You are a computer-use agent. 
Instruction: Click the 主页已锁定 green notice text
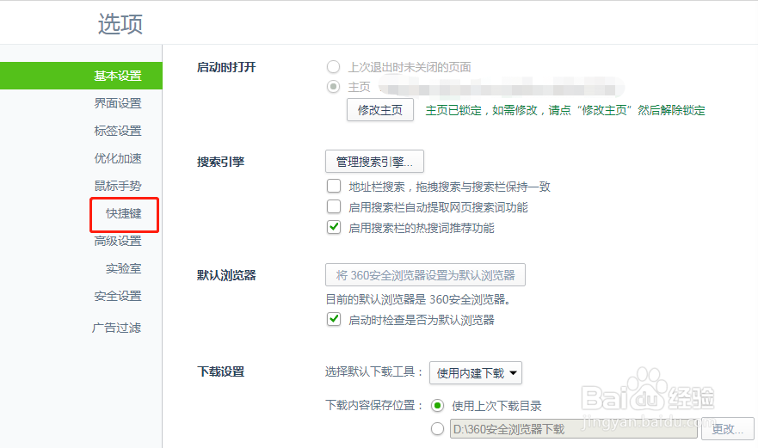565,111
